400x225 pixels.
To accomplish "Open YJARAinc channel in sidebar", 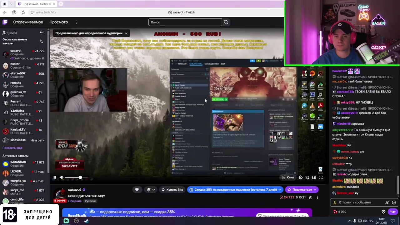I will tap(24, 112).
